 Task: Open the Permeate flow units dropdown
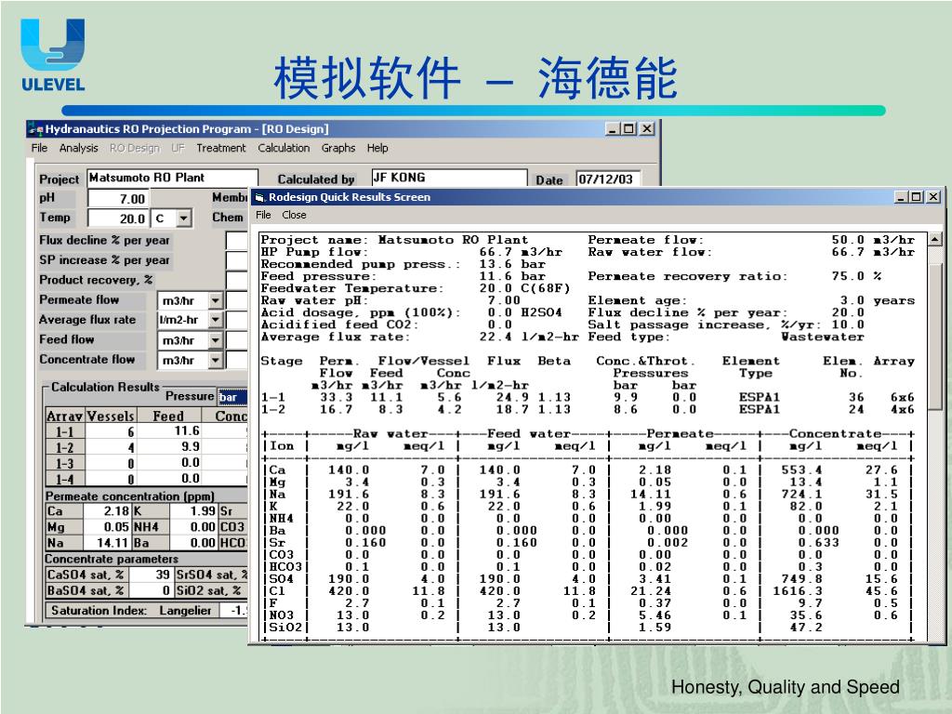pos(216,300)
